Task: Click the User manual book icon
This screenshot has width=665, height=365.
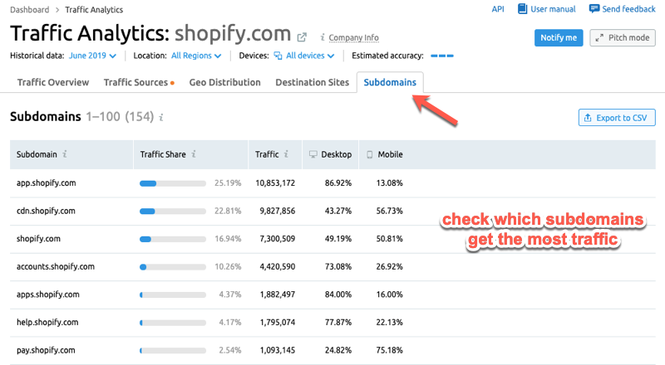Action: (x=522, y=9)
